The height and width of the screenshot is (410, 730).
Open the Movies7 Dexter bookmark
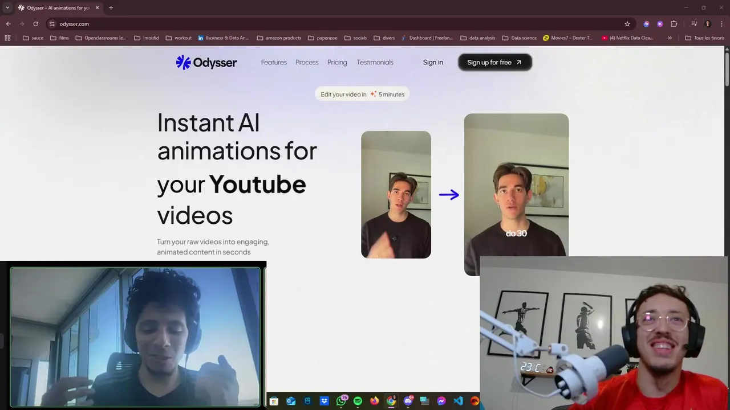568,38
